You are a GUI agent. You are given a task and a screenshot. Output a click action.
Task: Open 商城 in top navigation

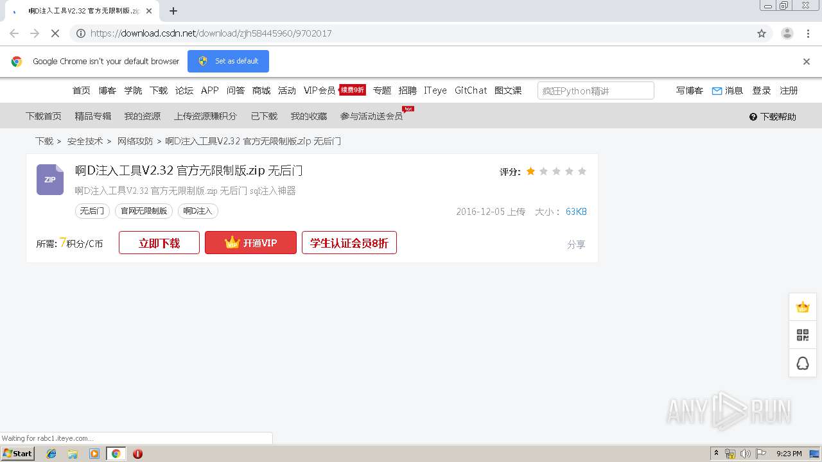point(261,90)
